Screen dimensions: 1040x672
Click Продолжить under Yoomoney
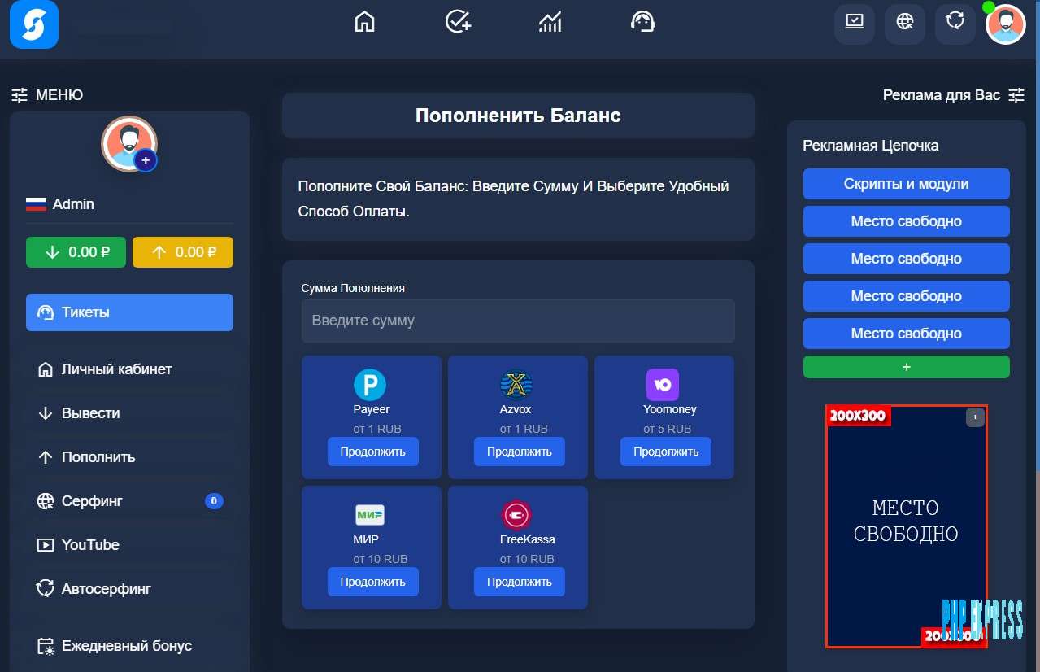coord(666,452)
